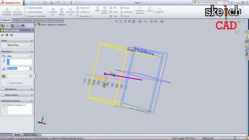Click the Boundary Cut button
The image size is (249, 140).
pyautogui.click(x=84, y=16)
